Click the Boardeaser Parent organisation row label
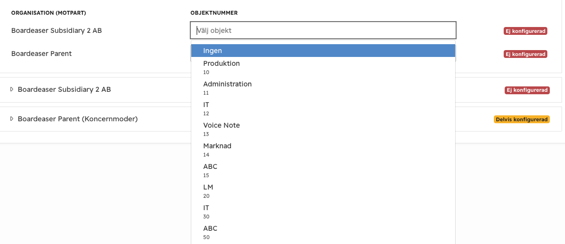This screenshot has width=565, height=244. [x=41, y=54]
